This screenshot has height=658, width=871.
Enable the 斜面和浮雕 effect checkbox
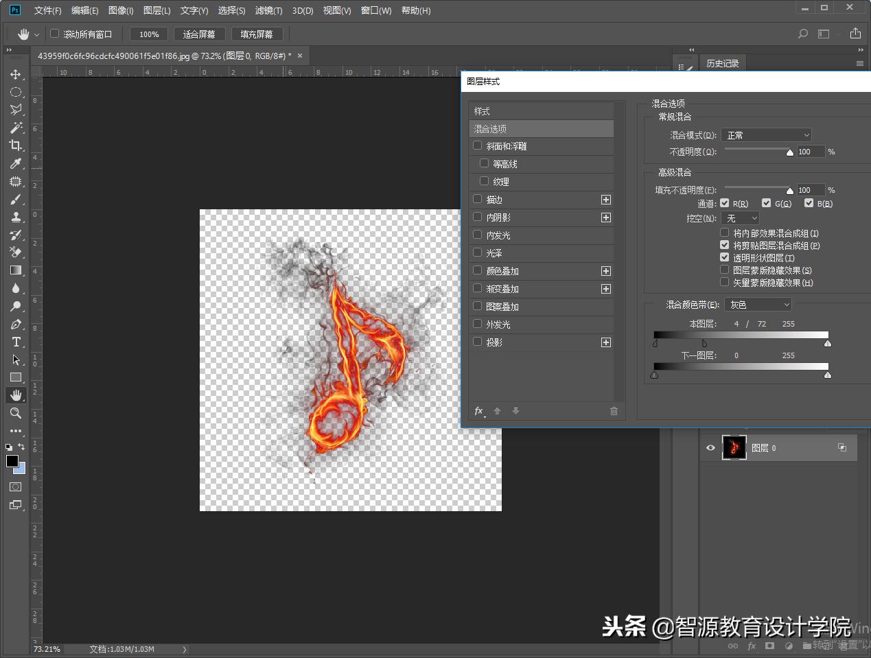coord(478,145)
